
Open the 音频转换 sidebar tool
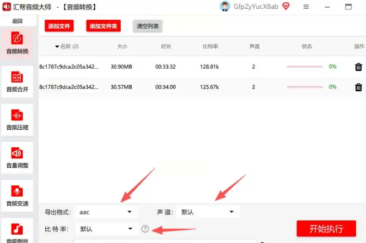click(17, 43)
